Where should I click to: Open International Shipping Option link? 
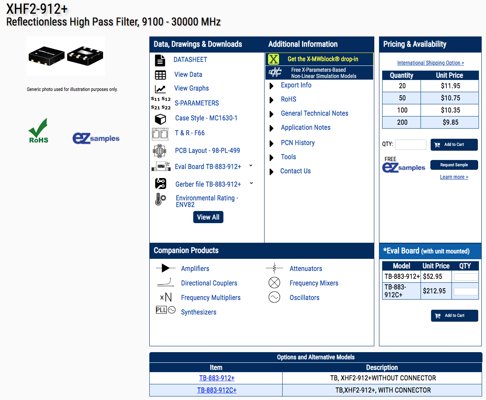click(x=430, y=63)
